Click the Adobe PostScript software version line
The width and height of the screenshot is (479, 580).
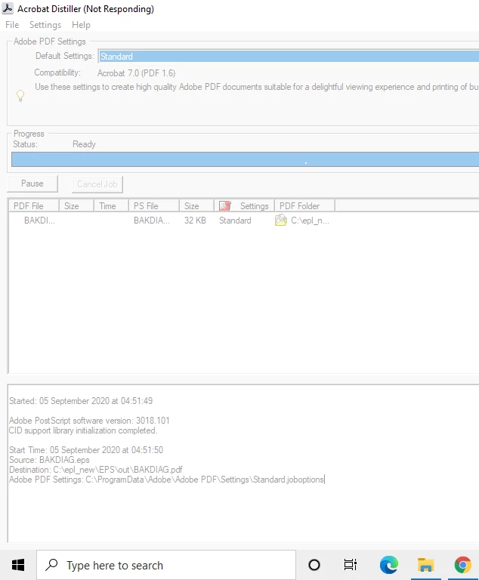(x=89, y=421)
